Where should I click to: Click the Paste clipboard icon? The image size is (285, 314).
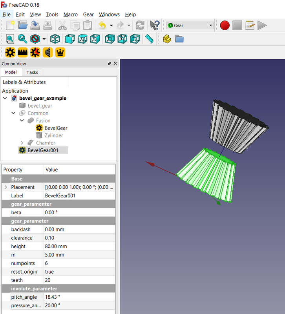click(x=87, y=26)
